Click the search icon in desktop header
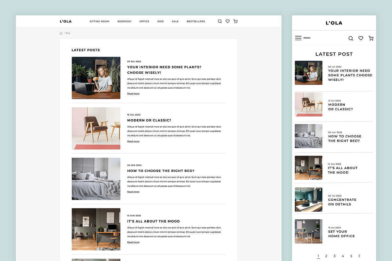The height and width of the screenshot is (261, 392). tap(220, 21)
